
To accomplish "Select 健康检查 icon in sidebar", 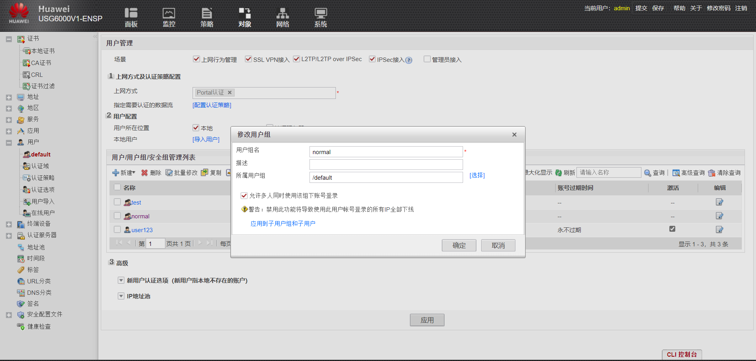I will (x=21, y=326).
